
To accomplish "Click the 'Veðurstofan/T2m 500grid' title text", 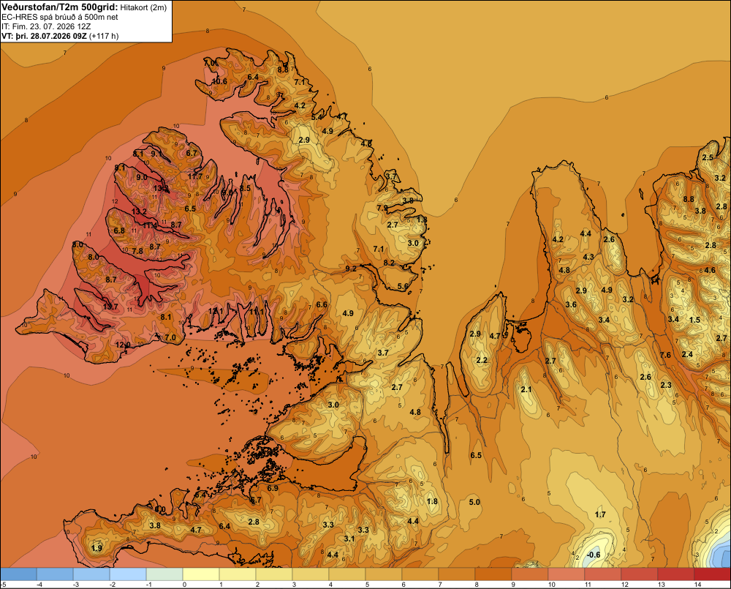I will click(59, 7).
